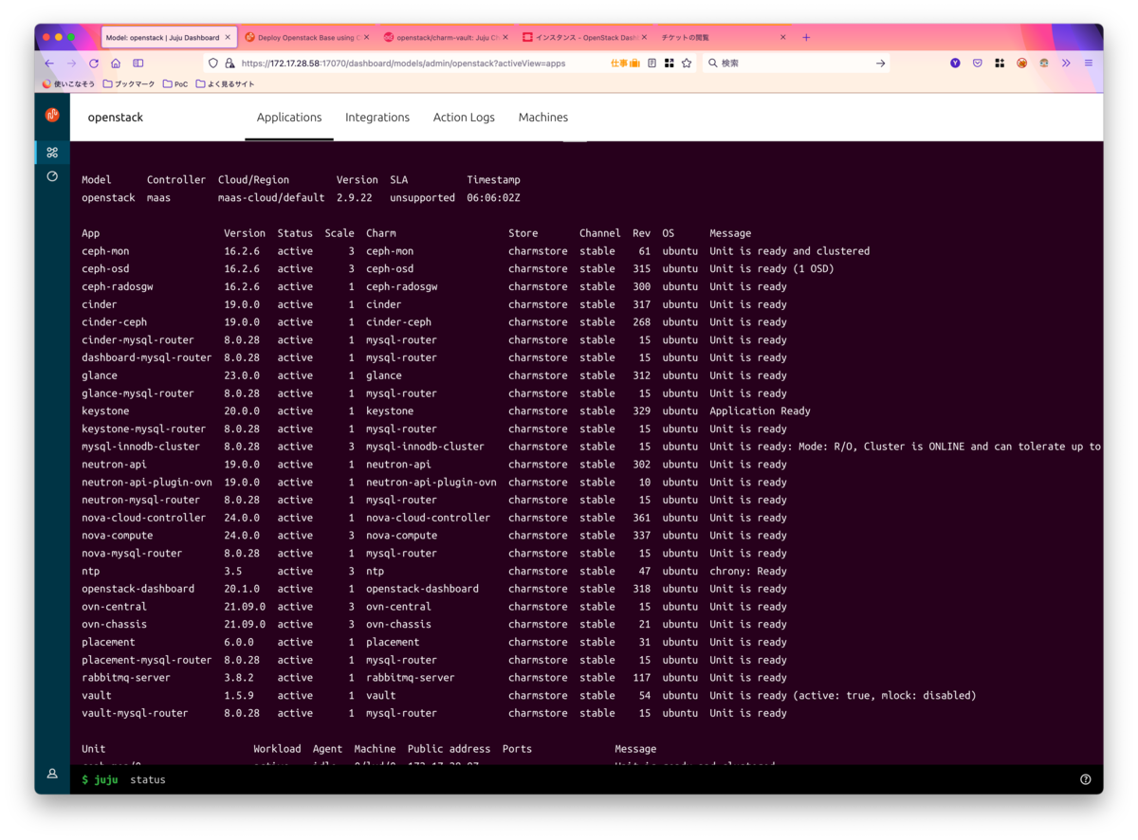The width and height of the screenshot is (1138, 840).
Task: Show more toolbar tools overflow chevrons
Action: click(1066, 64)
